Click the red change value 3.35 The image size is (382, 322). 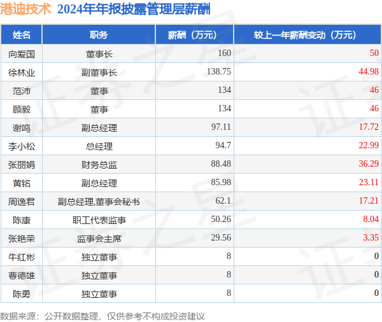coord(371,237)
